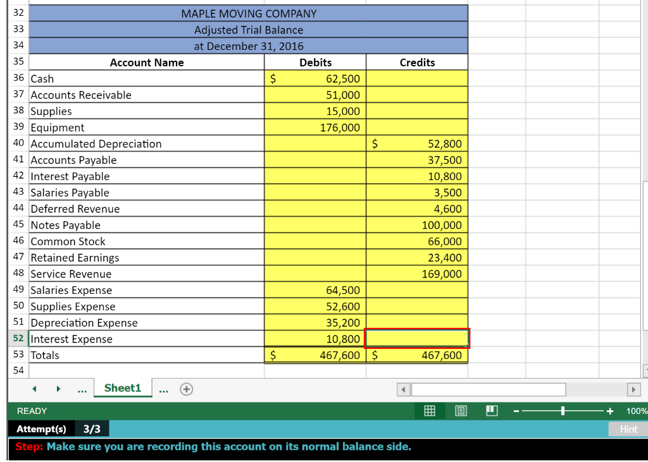648x462 pixels.
Task: Click the Account Name header cell
Action: click(x=147, y=63)
